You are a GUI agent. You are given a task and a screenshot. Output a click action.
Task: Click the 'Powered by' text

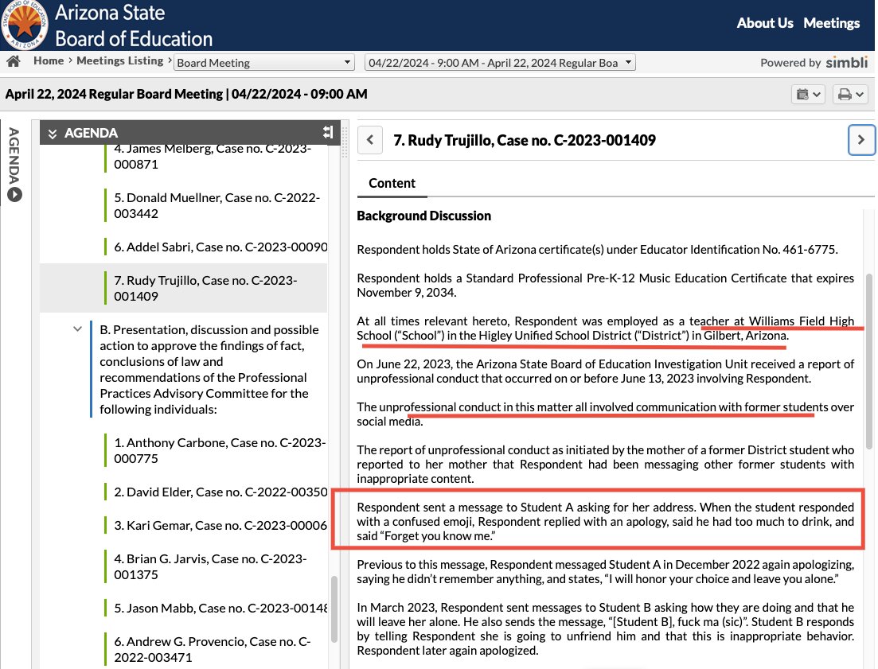pos(790,63)
